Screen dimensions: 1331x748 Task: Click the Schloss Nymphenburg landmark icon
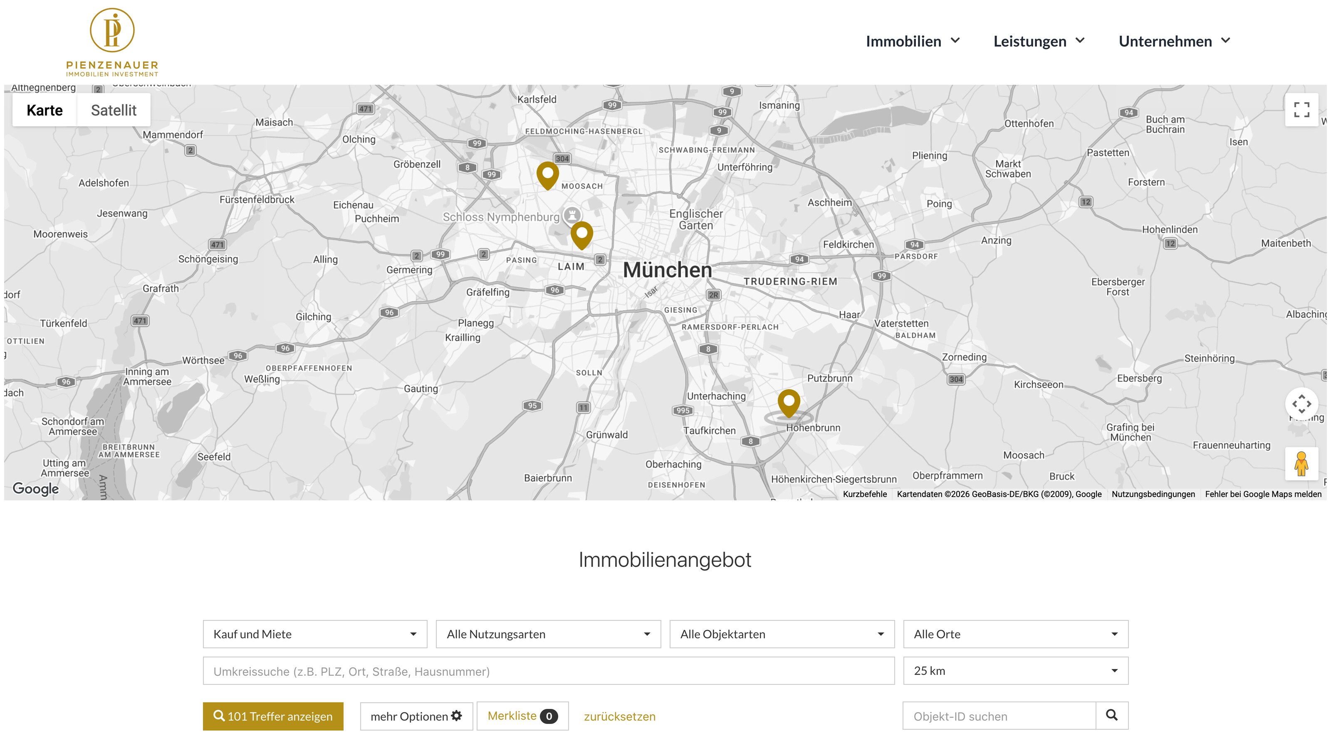[x=572, y=215]
